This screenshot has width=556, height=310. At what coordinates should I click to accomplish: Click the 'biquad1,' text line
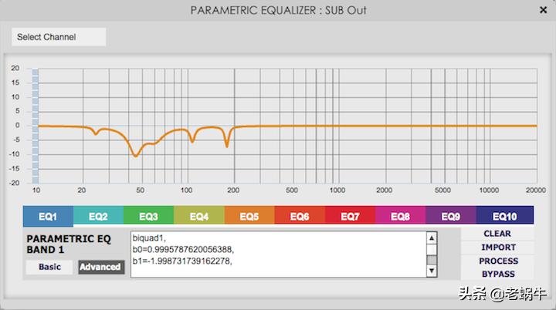149,238
